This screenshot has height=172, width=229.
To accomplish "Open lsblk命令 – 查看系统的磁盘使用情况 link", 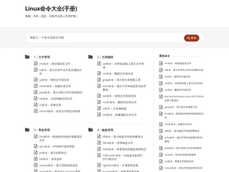I will click(125, 149).
